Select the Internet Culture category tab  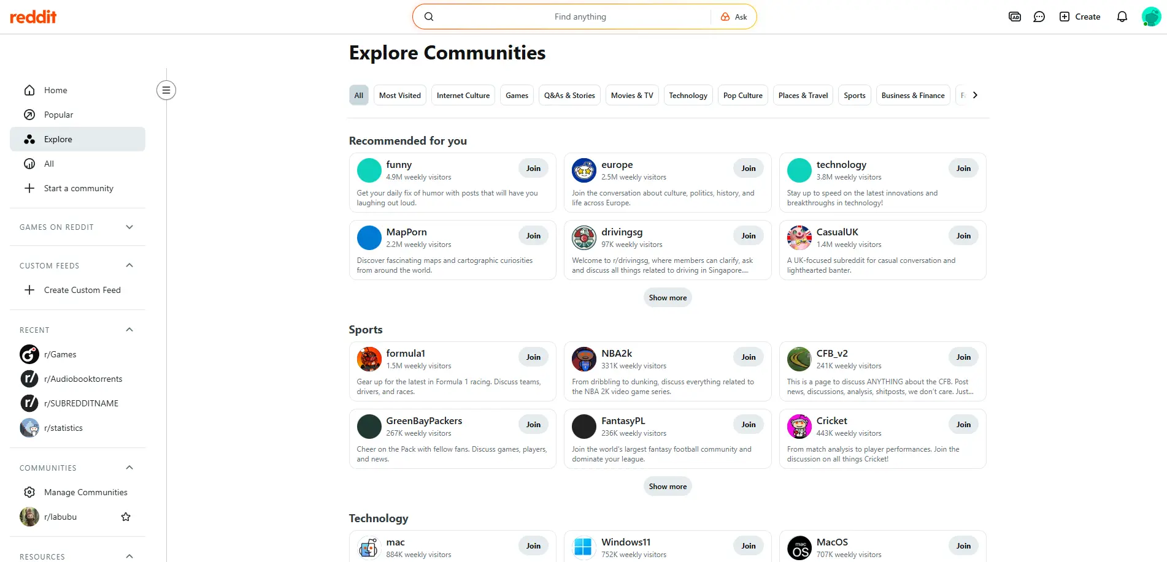463,96
